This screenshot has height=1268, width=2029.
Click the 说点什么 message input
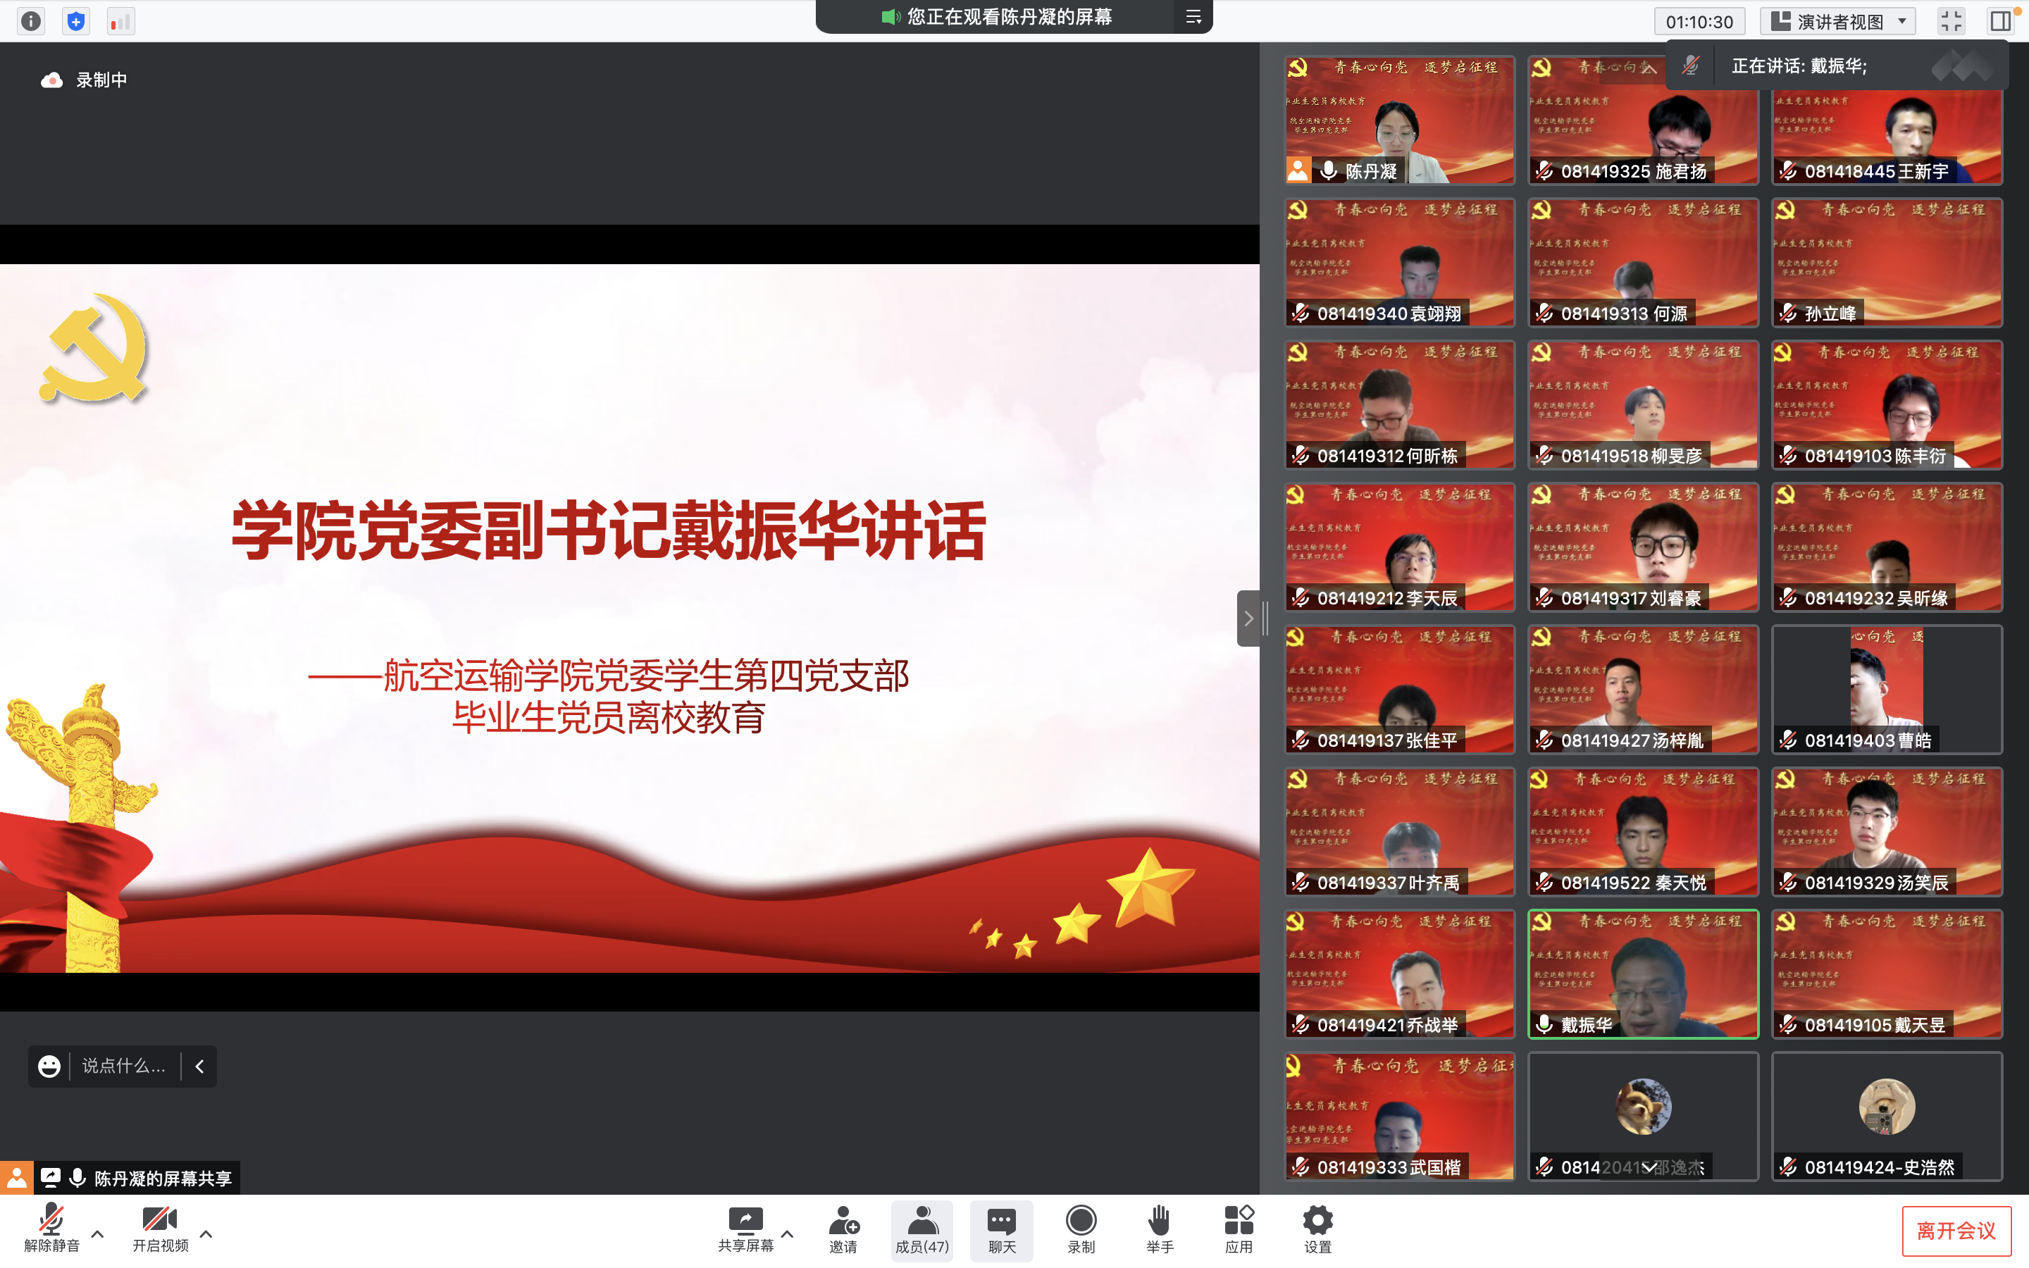click(123, 1066)
